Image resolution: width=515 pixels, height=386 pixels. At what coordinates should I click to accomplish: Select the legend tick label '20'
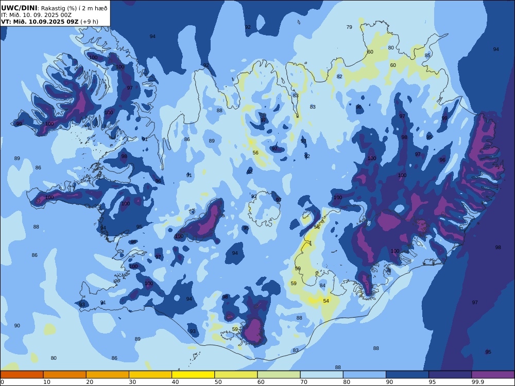tap(89, 382)
